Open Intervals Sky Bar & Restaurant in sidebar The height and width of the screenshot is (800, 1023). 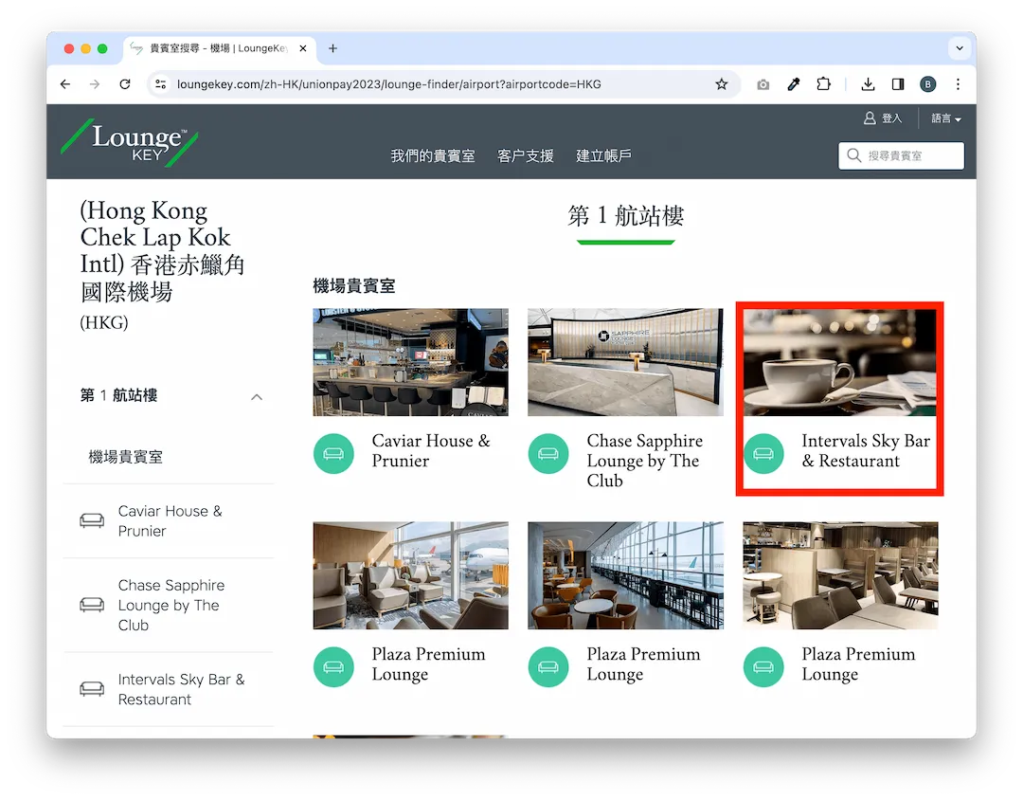tap(181, 690)
